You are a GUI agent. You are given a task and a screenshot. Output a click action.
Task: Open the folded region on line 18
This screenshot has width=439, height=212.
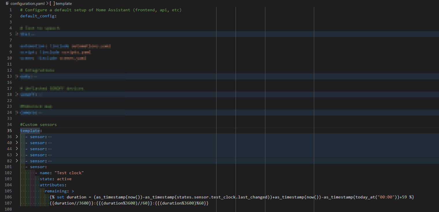pos(17,94)
